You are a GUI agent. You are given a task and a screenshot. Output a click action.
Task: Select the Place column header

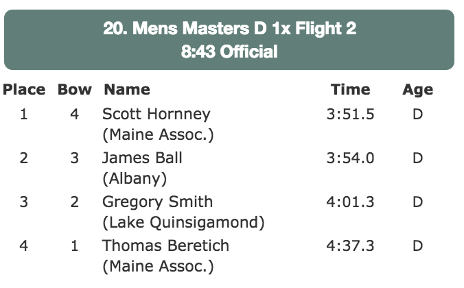pyautogui.click(x=24, y=89)
